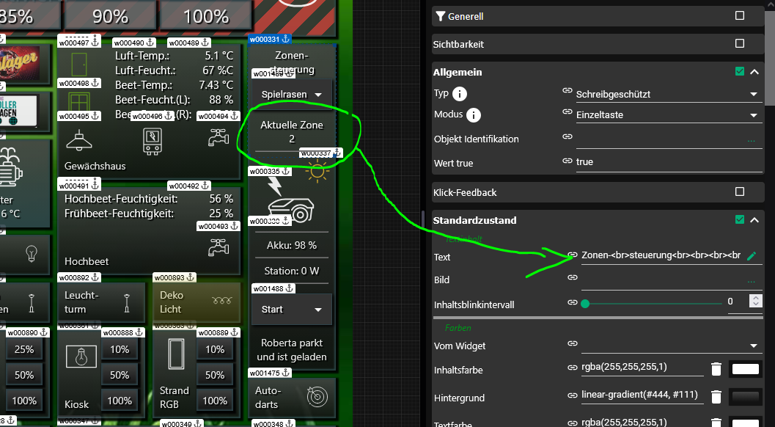
Task: Click the 'Akku: 98 %' text
Action: pos(292,245)
